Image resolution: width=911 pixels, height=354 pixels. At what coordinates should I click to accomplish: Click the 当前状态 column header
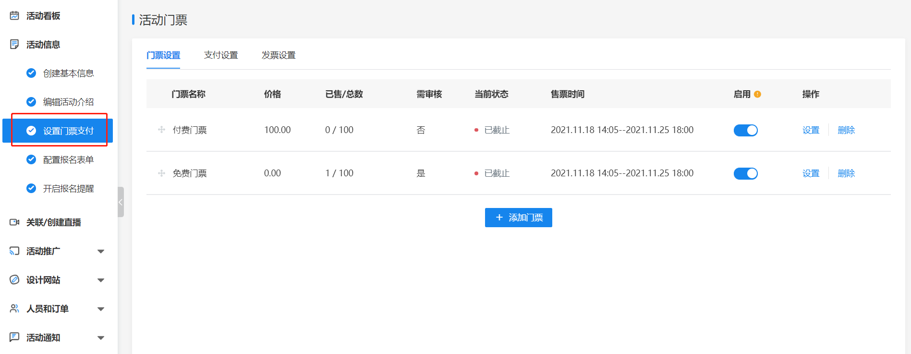tap(491, 94)
